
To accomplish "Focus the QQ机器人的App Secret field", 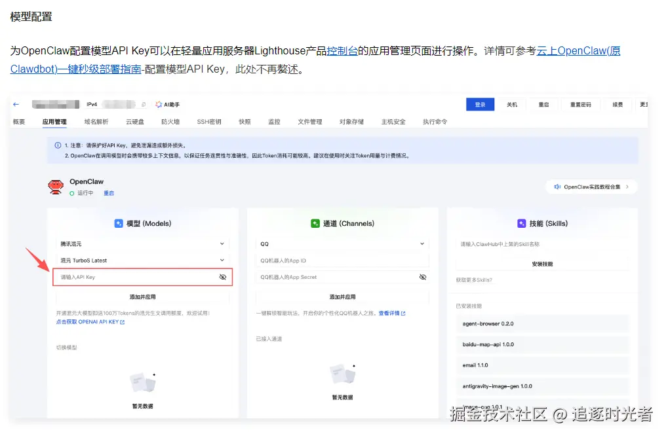I will (342, 277).
